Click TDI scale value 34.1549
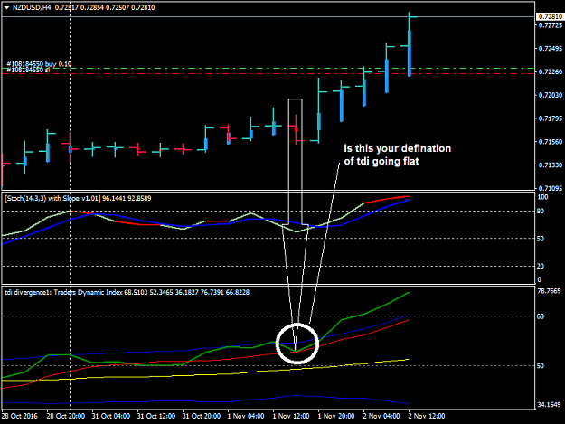The image size is (565, 424). point(549,405)
